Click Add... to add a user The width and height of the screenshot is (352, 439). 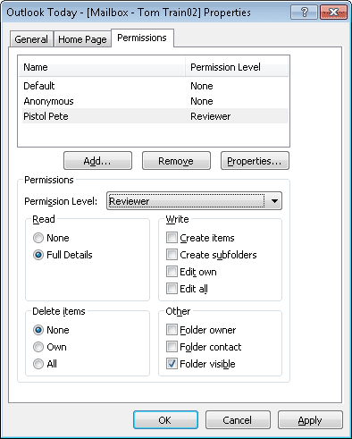tap(97, 161)
